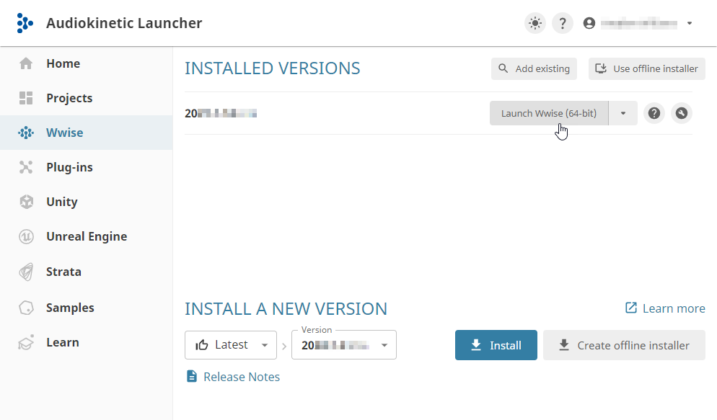The image size is (717, 420).
Task: Open the wrench settings for installed version
Action: [682, 113]
